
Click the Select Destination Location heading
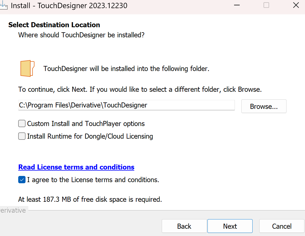click(54, 25)
